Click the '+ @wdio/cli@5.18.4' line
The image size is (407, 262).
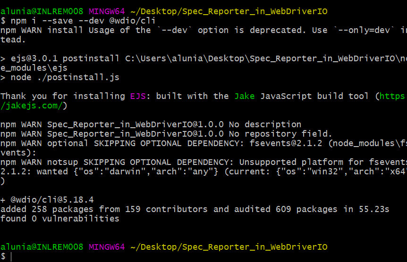(47, 200)
